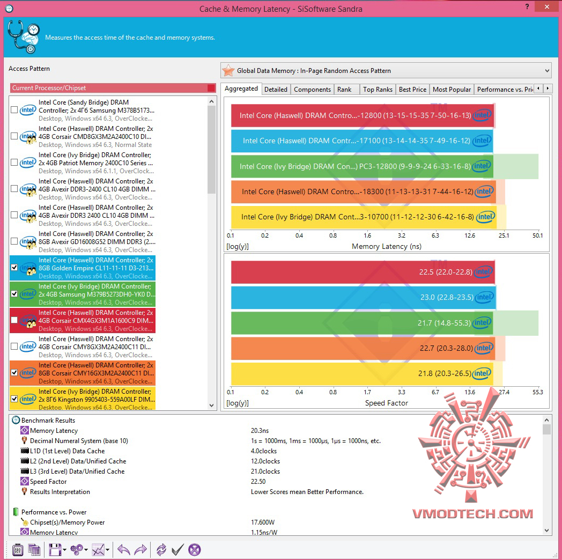Click the stethoscope brain module icon
562x560 pixels.
[24, 37]
